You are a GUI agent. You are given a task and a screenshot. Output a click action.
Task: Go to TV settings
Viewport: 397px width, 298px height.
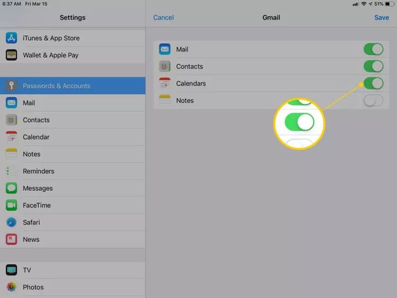(72, 270)
